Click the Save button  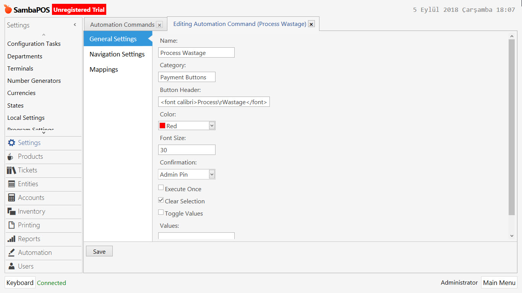click(99, 251)
